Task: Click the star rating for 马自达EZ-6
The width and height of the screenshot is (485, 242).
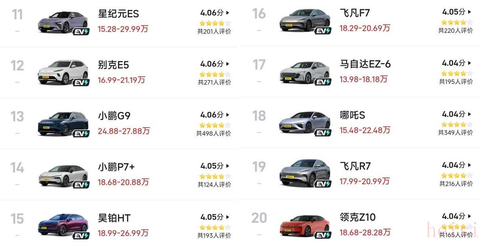Action: [457, 74]
